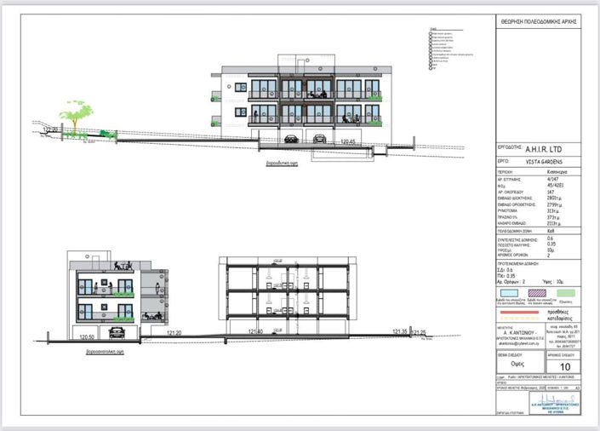The height and width of the screenshot is (431, 600).
Task: Click the elevation level '121.40'
Action: [255, 331]
